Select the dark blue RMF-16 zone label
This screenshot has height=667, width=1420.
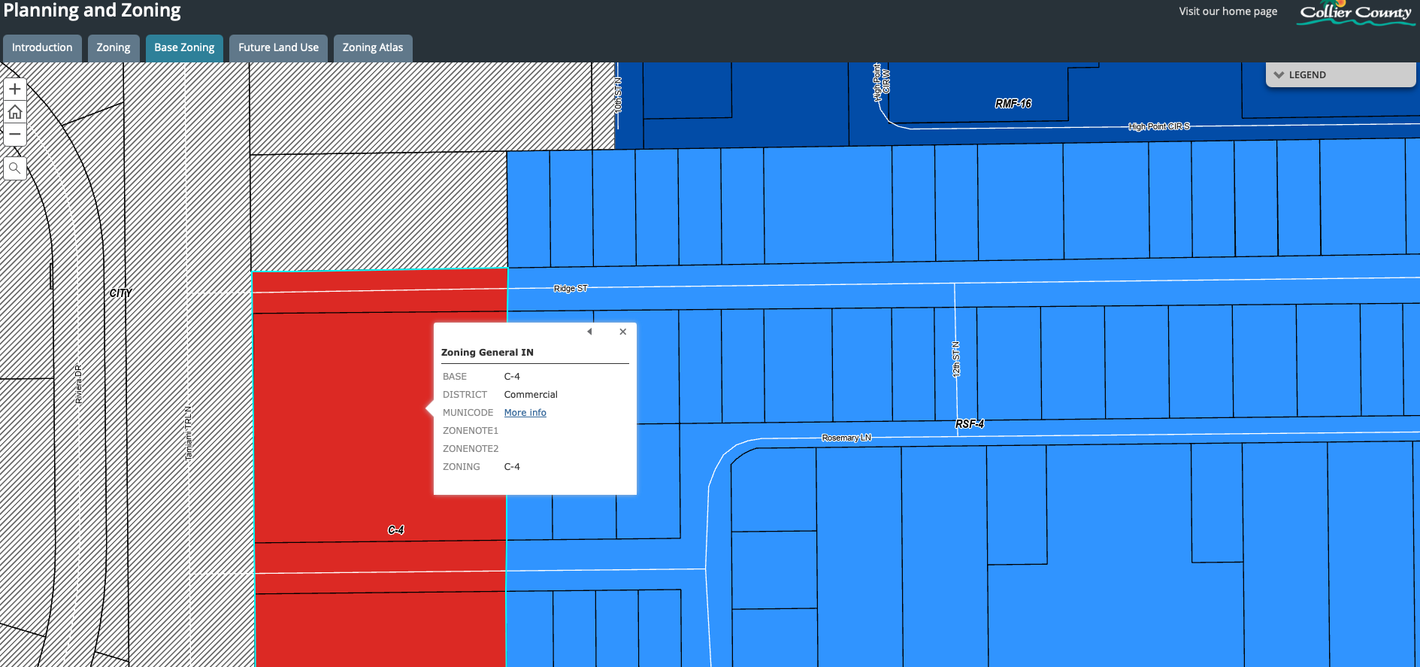[1013, 104]
